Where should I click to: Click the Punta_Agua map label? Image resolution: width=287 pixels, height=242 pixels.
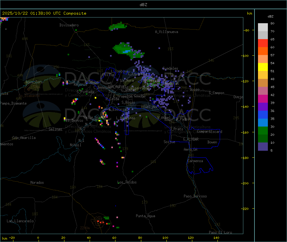(x=145, y=216)
